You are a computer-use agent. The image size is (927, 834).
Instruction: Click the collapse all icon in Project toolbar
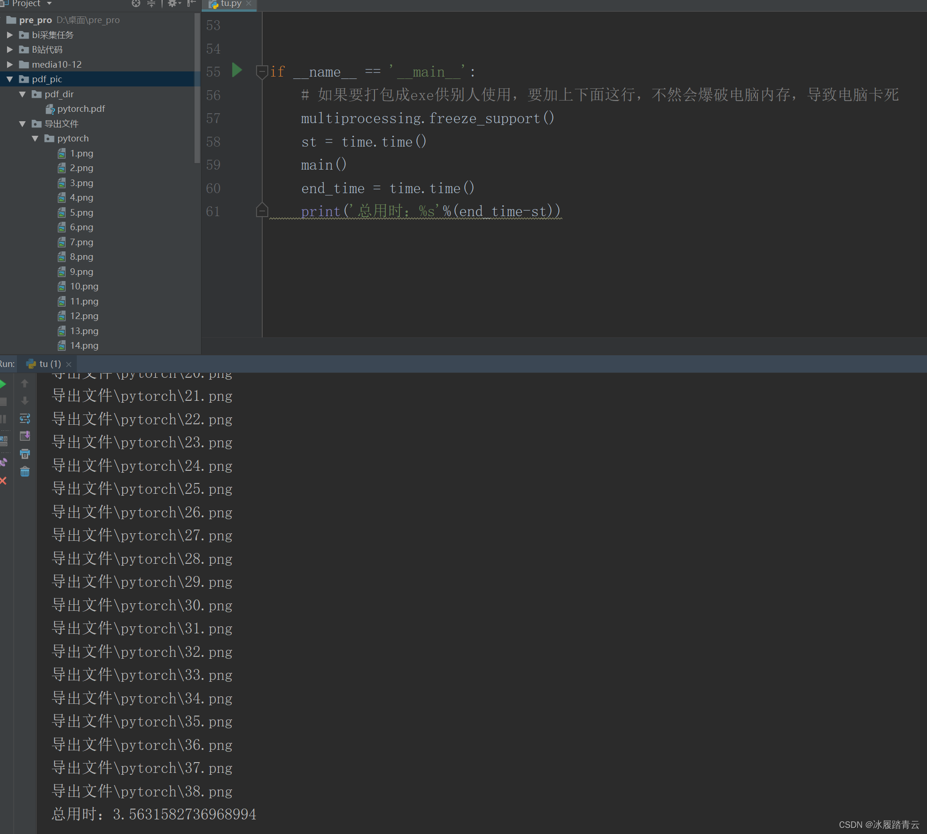coord(151,4)
